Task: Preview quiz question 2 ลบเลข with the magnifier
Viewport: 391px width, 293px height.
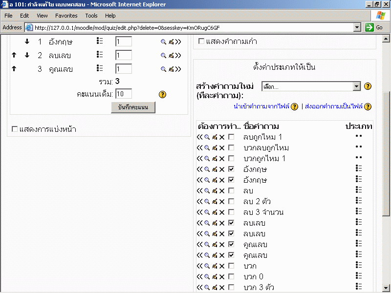Action: point(163,56)
